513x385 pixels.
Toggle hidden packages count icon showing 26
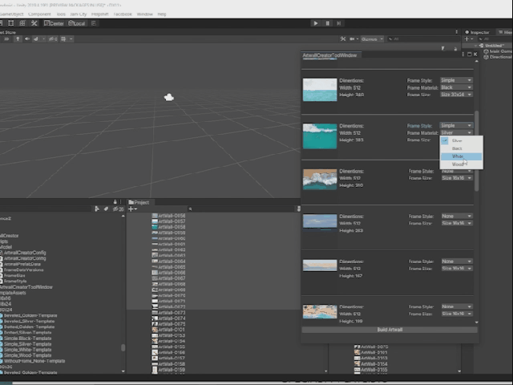[x=118, y=209]
